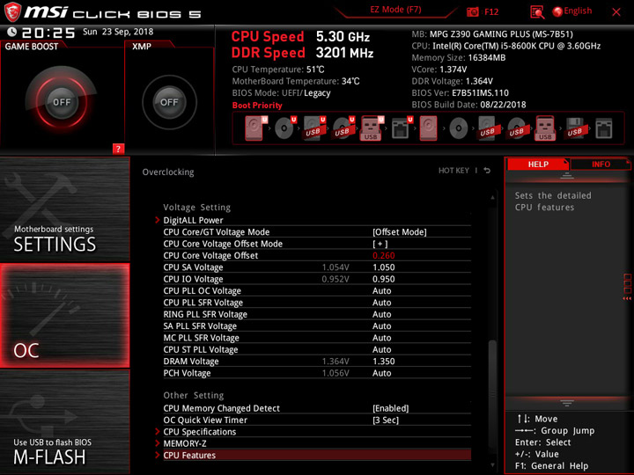Select the CPU ST PLL Voltage row
Screen dimensions: 634x475
pos(317,349)
